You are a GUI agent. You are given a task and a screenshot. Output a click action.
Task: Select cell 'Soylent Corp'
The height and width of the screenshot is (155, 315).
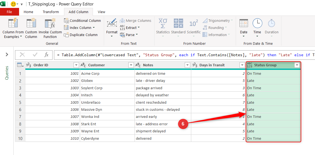pos(107,88)
